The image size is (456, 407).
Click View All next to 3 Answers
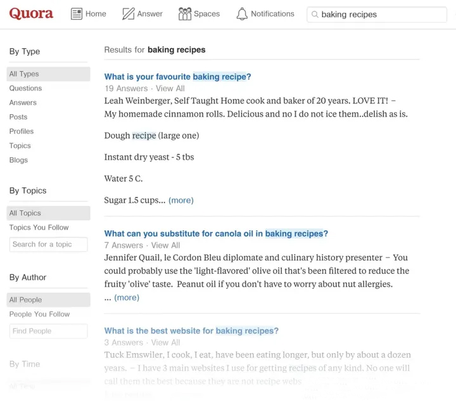click(165, 343)
